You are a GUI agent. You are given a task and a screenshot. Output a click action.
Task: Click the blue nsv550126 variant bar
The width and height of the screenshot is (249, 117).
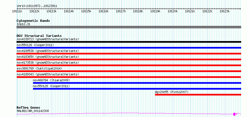point(129,48)
